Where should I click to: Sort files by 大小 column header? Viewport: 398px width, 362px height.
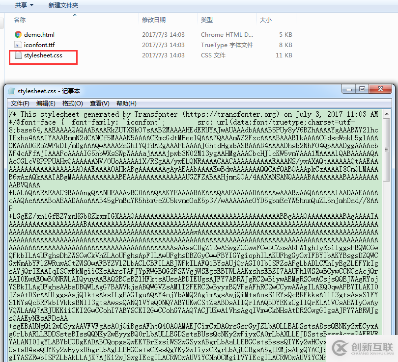[x=266, y=20]
